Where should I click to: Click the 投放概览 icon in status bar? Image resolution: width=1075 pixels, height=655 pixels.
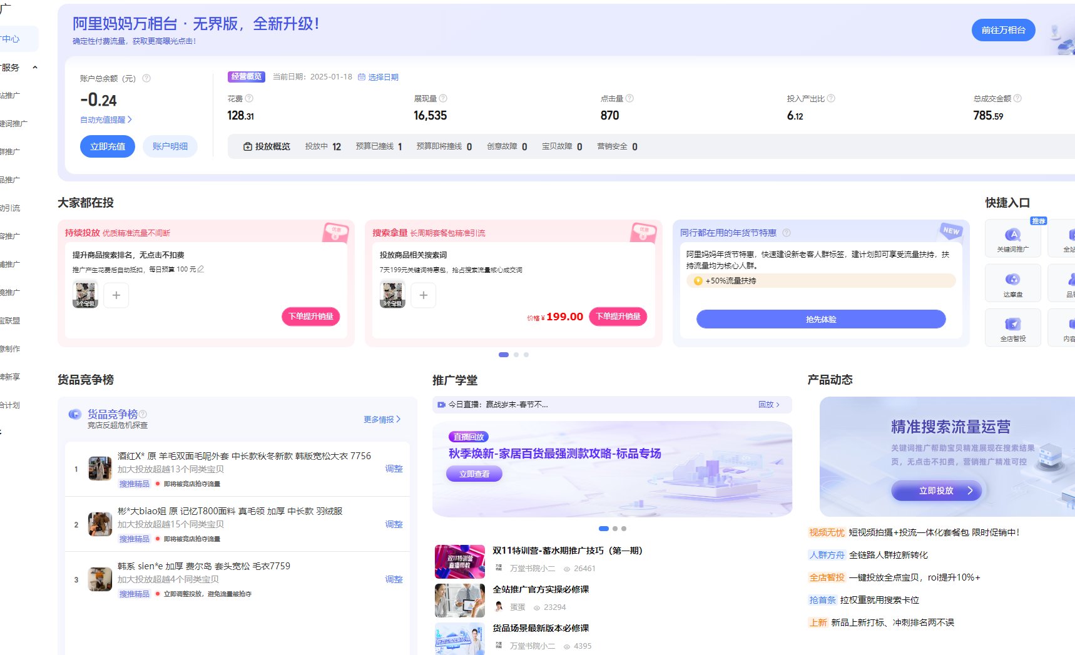coord(248,146)
